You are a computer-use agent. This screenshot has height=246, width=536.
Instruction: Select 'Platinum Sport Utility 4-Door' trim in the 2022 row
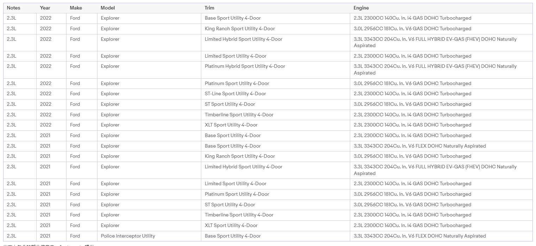click(x=237, y=83)
